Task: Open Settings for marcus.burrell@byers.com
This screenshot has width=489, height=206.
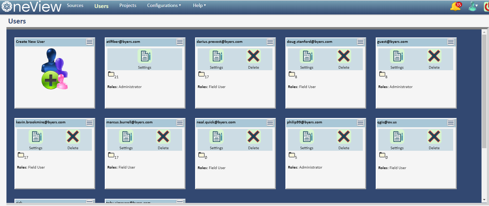Action: click(x=126, y=137)
